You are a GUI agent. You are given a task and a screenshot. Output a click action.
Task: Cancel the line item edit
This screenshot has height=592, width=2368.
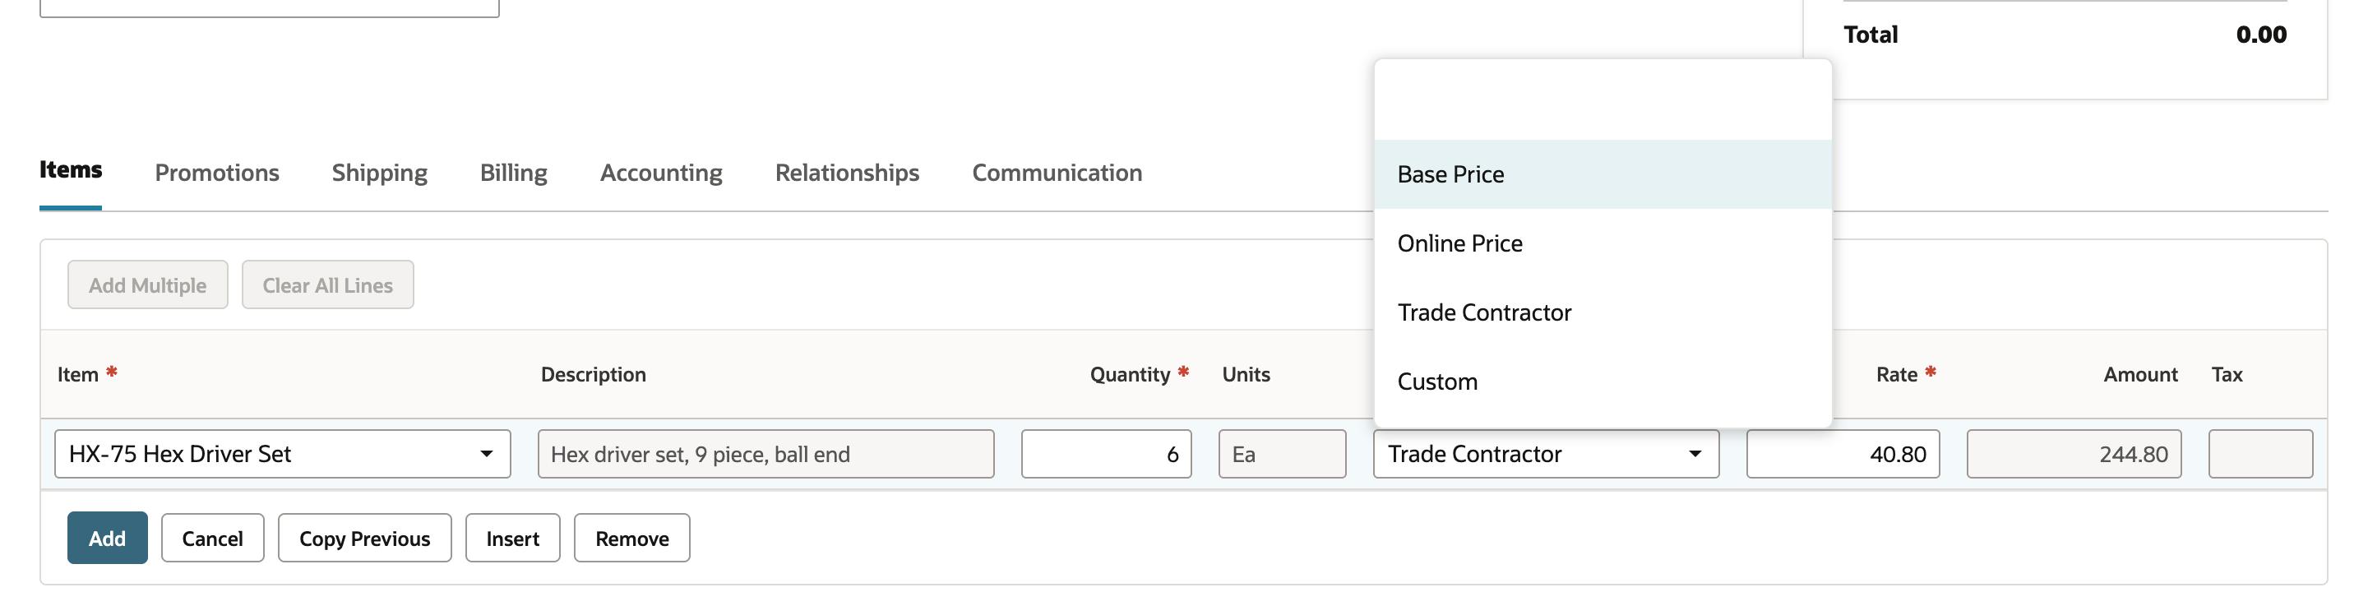point(212,539)
